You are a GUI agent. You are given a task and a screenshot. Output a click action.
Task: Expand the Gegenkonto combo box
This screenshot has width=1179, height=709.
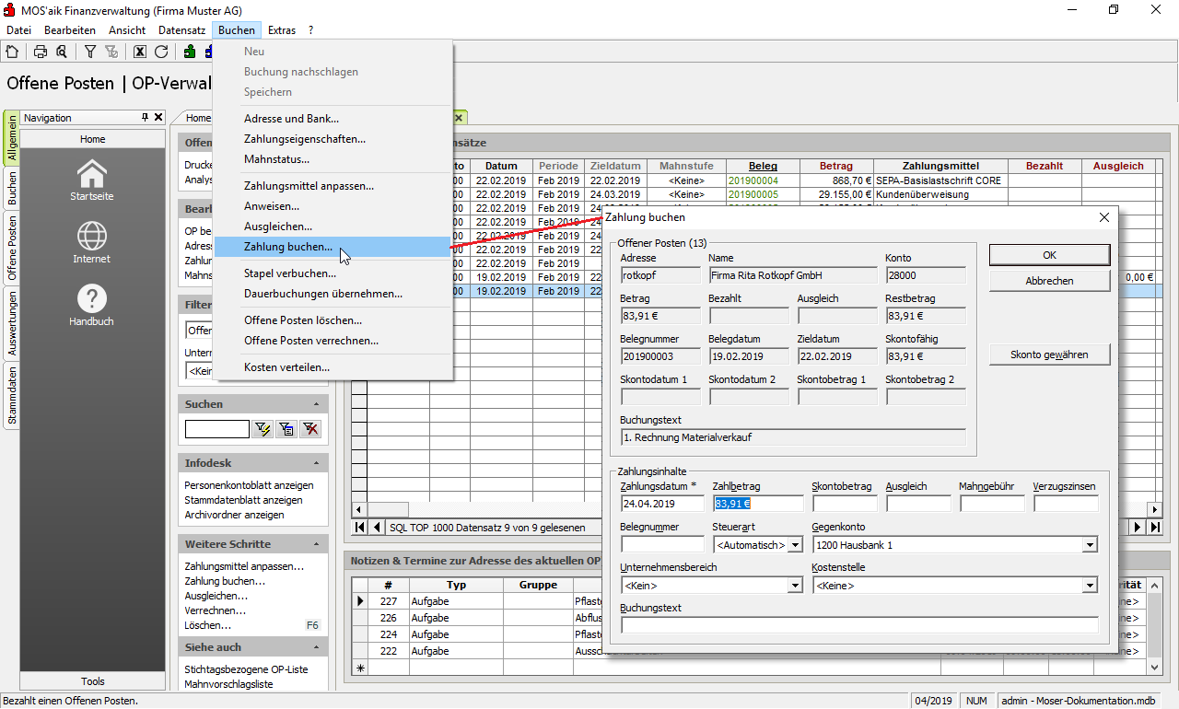point(1090,545)
